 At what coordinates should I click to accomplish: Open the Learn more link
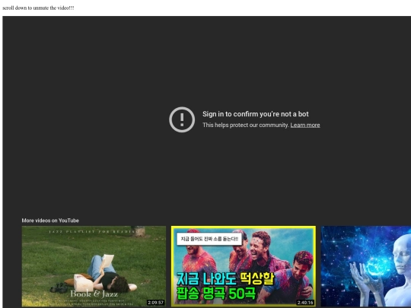pos(305,125)
